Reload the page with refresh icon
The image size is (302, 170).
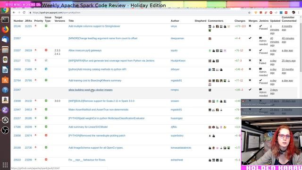coord(24,13)
